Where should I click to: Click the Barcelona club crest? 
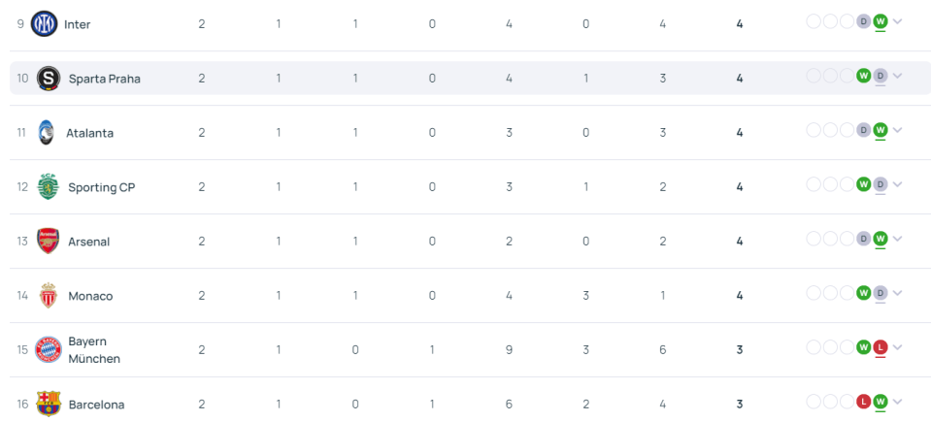pyautogui.click(x=49, y=405)
